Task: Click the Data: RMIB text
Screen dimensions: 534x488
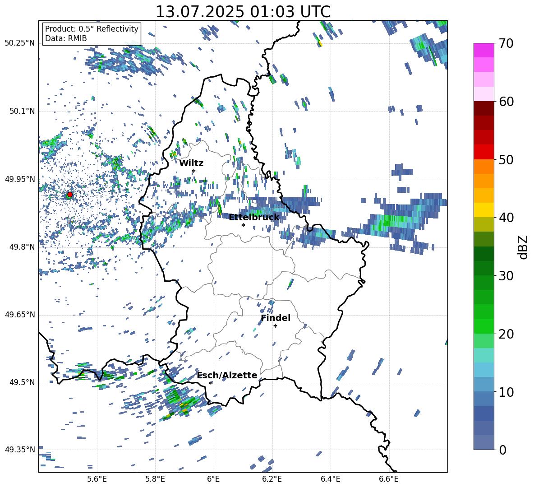Action: point(66,38)
